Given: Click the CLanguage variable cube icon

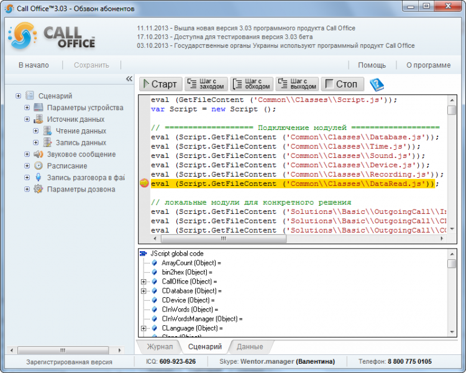Looking at the screenshot, I should point(154,328).
